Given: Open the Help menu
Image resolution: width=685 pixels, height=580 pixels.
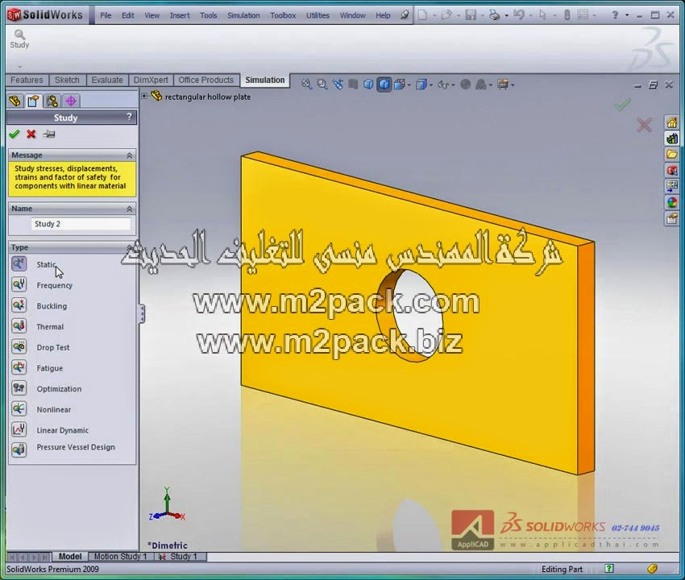Looking at the screenshot, I should (383, 15).
